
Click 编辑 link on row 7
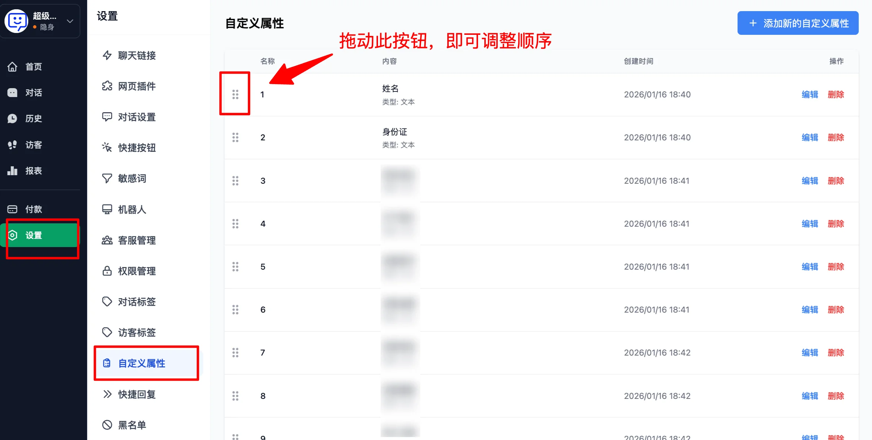coord(810,353)
